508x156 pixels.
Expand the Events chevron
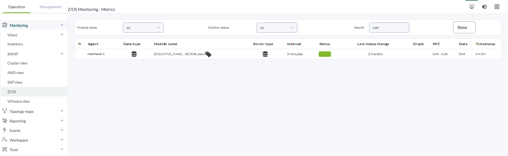click(62, 130)
